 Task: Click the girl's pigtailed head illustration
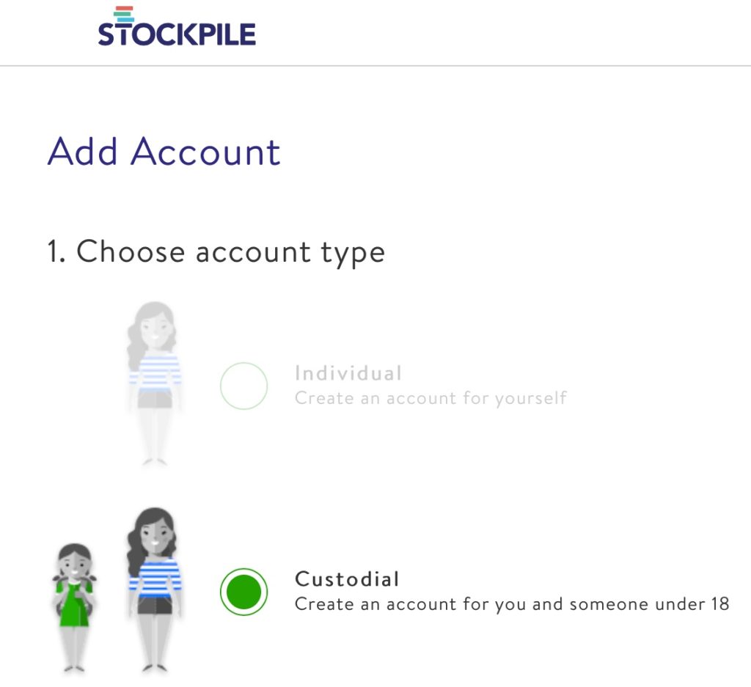(x=74, y=563)
